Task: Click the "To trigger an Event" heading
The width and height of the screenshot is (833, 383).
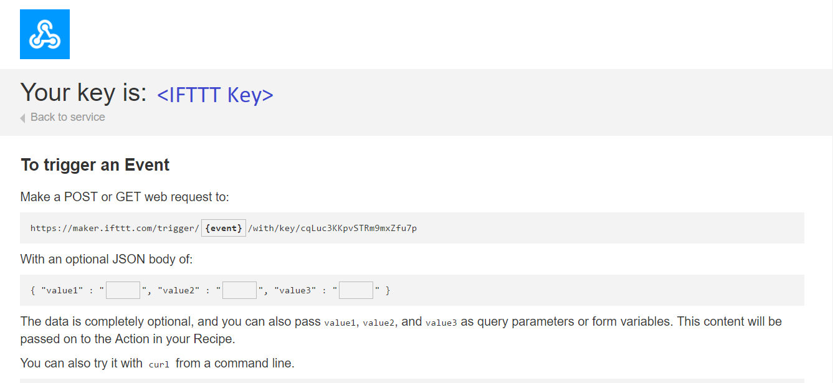Action: 95,165
